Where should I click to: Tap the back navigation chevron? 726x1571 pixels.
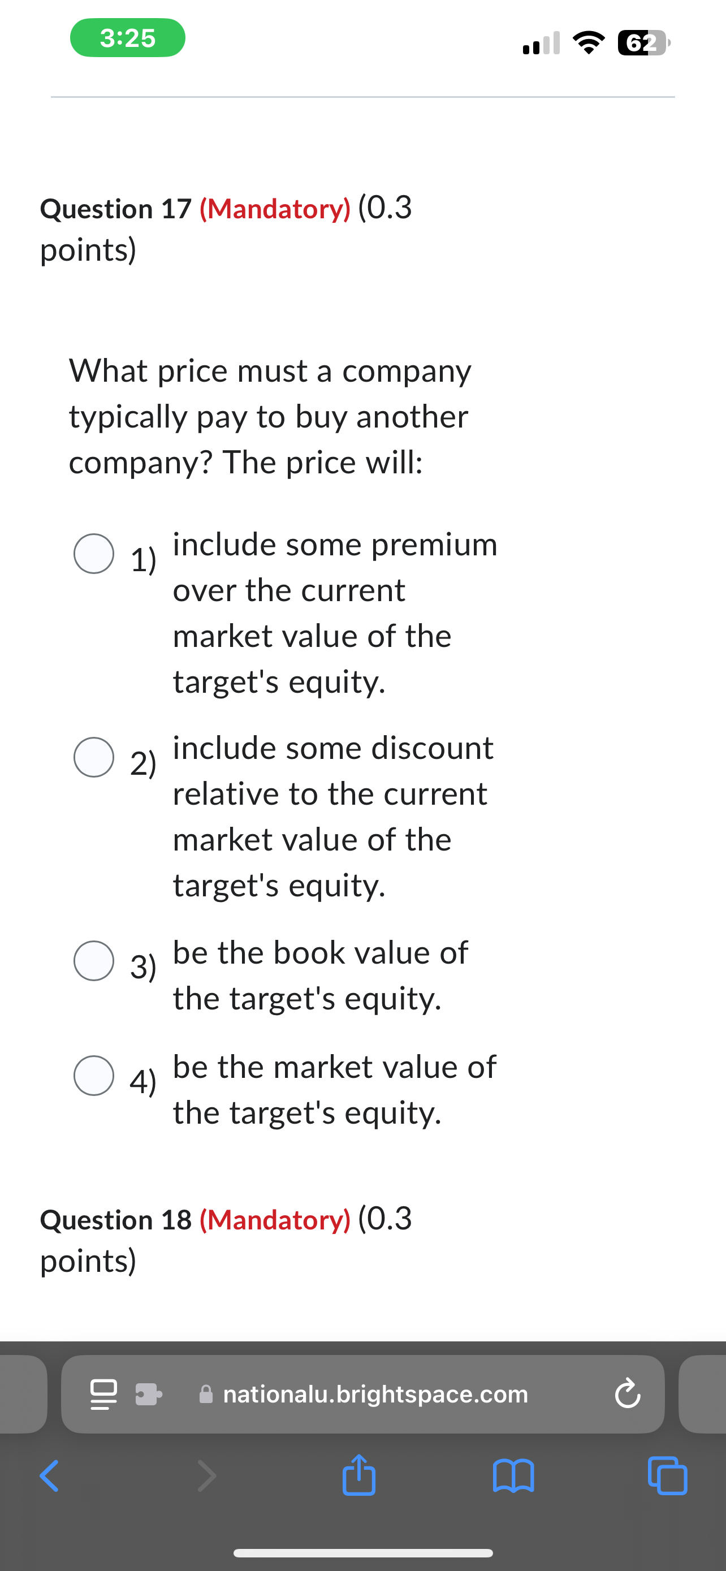49,1477
